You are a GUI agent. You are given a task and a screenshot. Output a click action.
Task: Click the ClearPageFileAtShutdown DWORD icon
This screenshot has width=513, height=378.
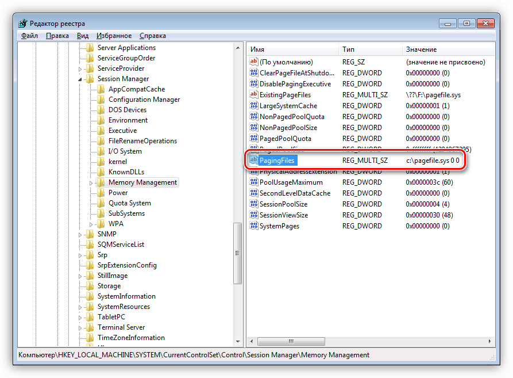[x=253, y=72]
